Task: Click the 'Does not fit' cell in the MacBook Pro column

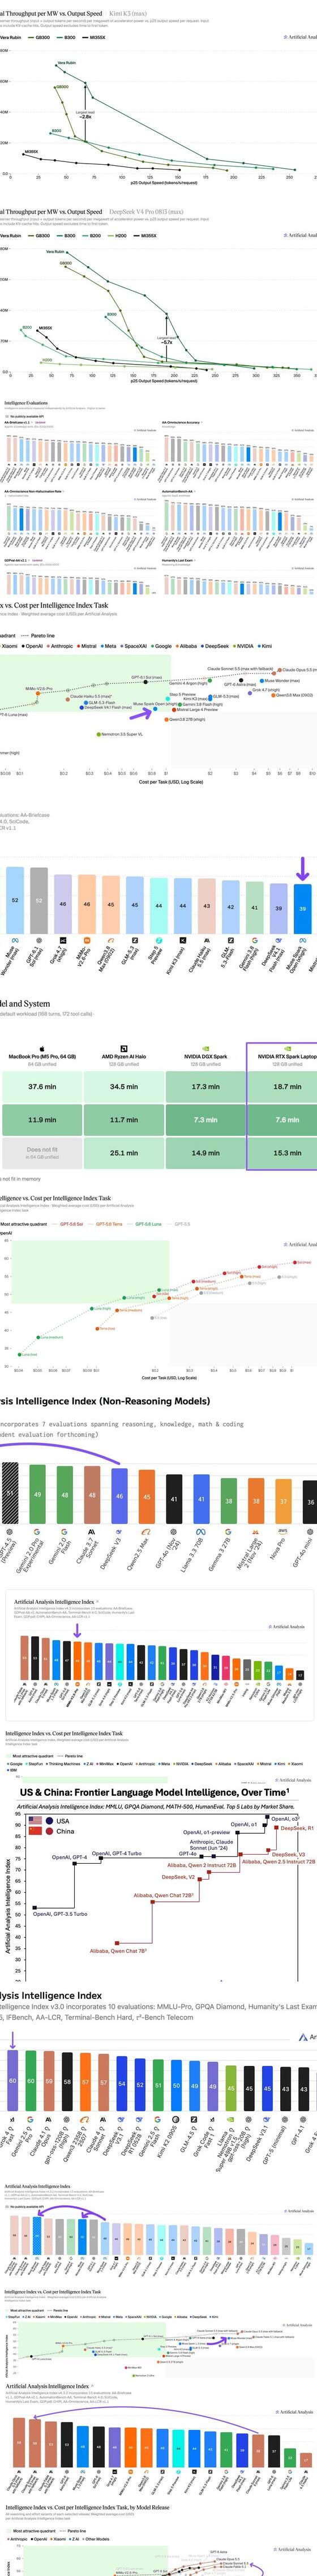Action: pos(42,1152)
